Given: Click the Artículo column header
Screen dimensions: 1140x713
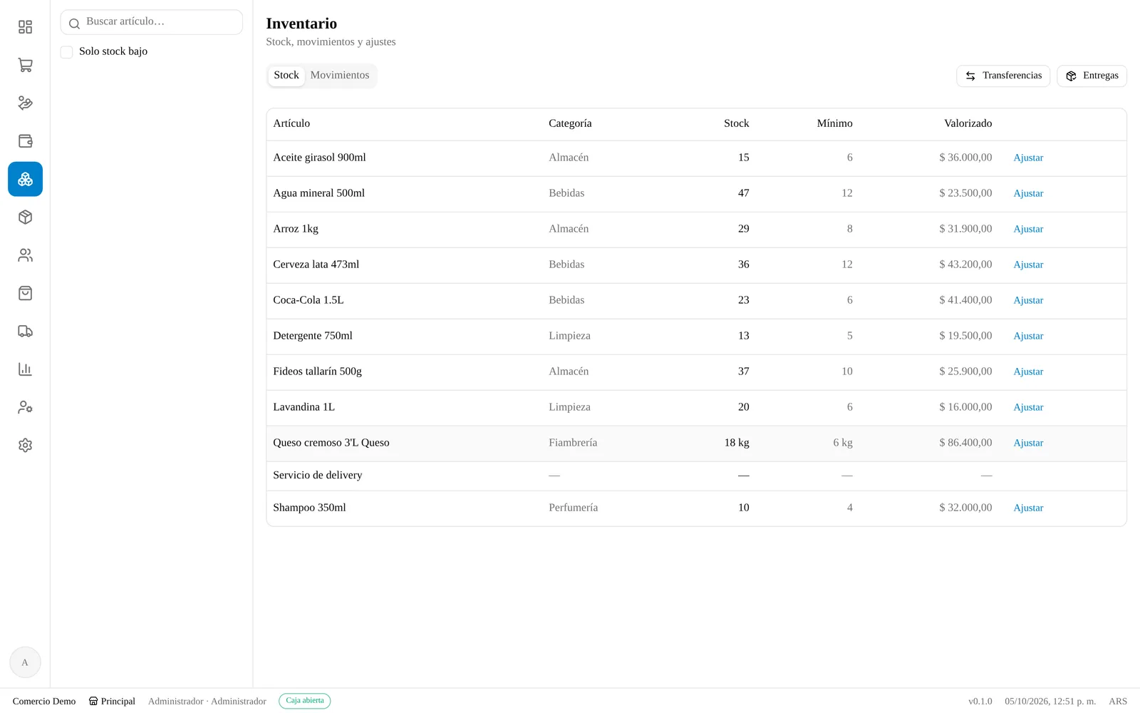Looking at the screenshot, I should [x=291, y=124].
